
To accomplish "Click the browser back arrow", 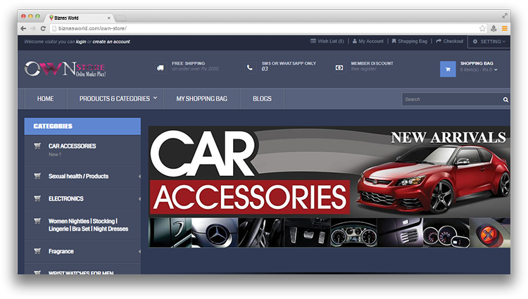I will (x=23, y=28).
